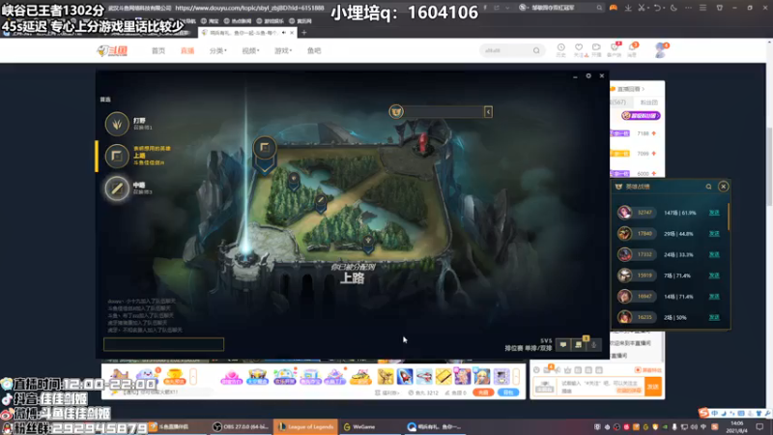
Task: Click 发送 for the 15919 hero row
Action: (714, 275)
